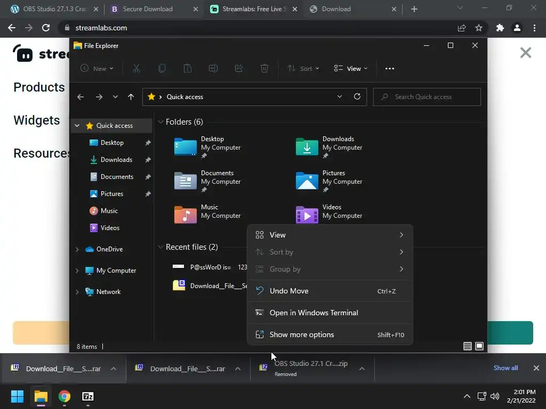The width and height of the screenshot is (546, 409).
Task: Open the Windows Start button
Action: pyautogui.click(x=17, y=396)
